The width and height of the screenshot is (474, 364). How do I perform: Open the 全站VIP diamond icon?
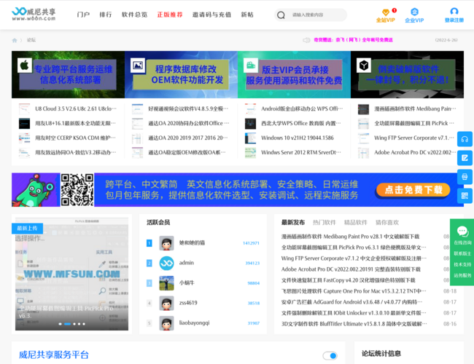pos(386,12)
